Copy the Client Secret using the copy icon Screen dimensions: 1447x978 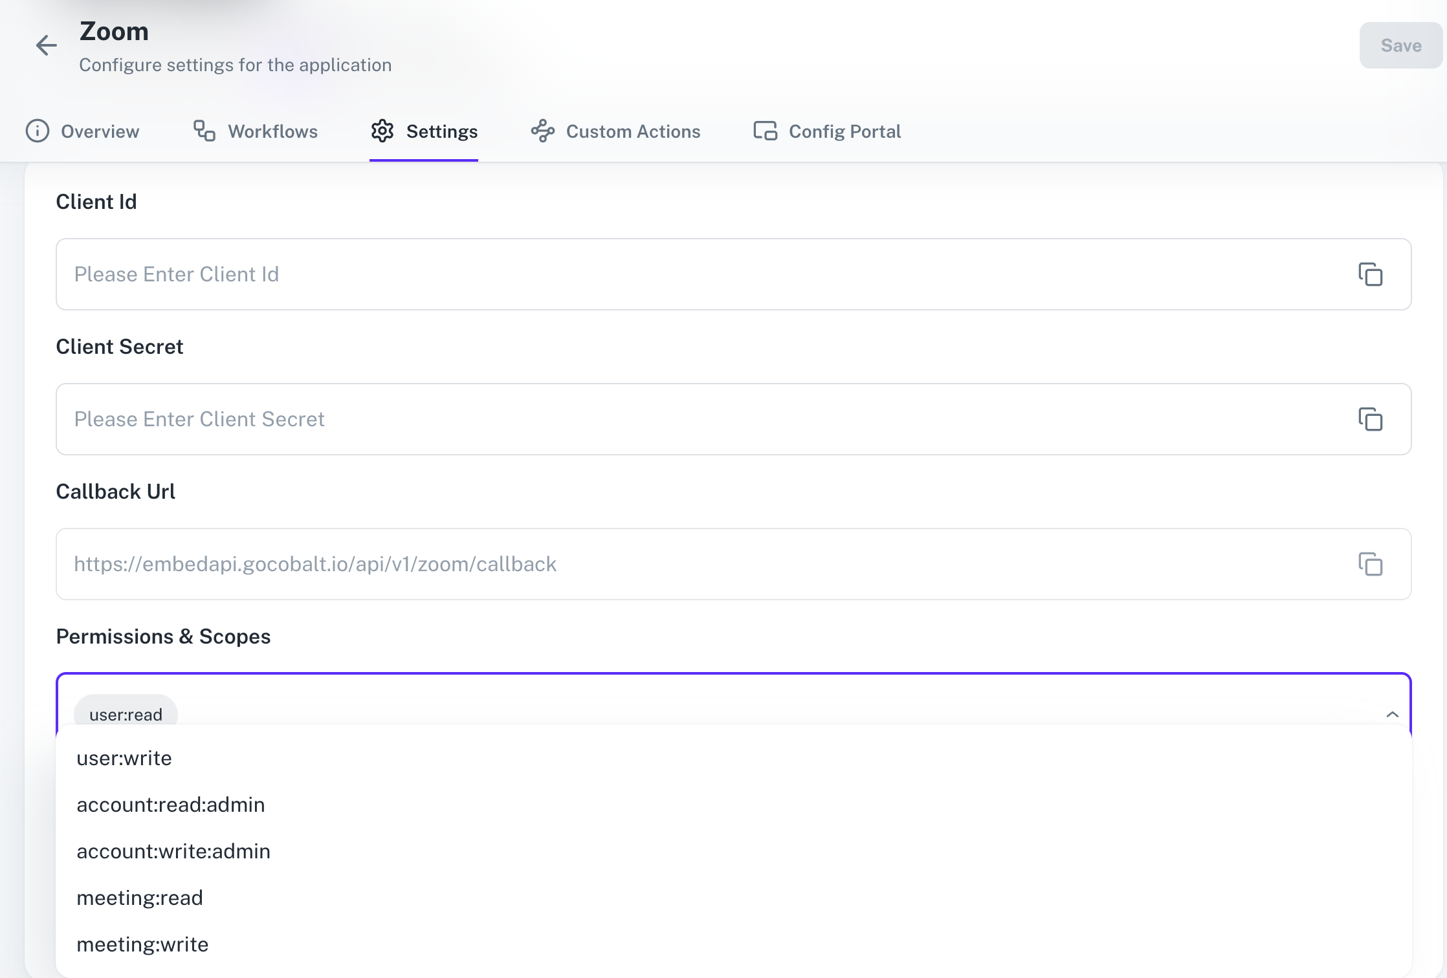[1370, 419]
